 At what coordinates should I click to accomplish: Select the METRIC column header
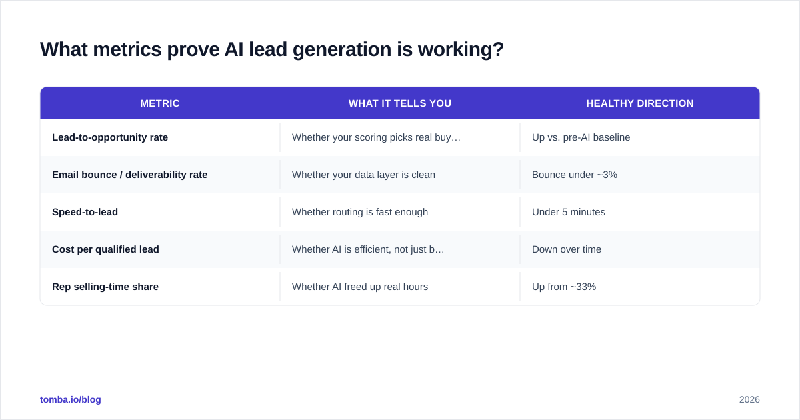tap(160, 103)
